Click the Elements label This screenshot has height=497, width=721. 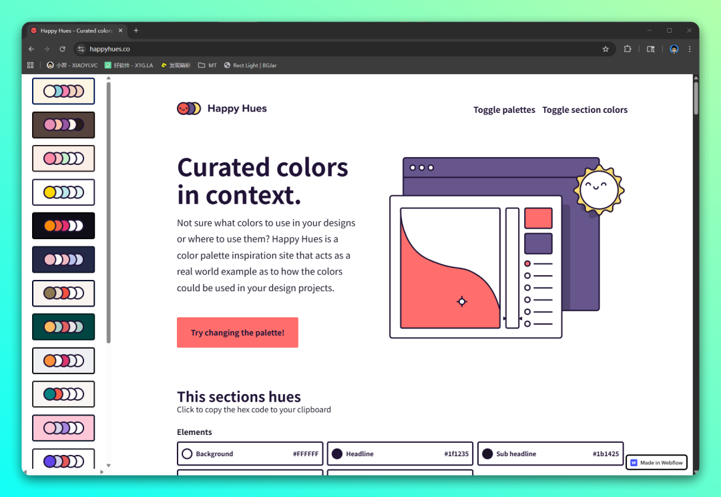[194, 432]
